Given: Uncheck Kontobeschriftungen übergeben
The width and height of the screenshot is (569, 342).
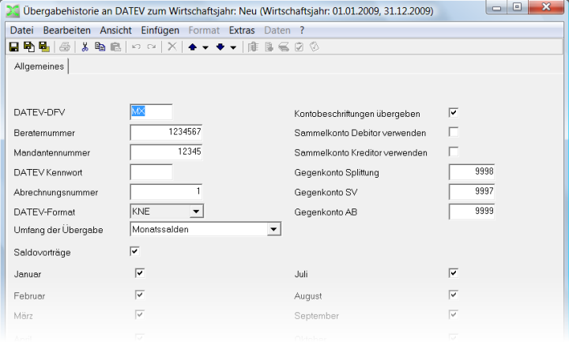Looking at the screenshot, I should pyautogui.click(x=454, y=112).
